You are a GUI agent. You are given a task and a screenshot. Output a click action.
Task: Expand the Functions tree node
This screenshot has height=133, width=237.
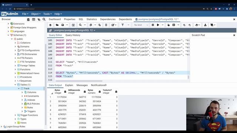(x=15, y=69)
